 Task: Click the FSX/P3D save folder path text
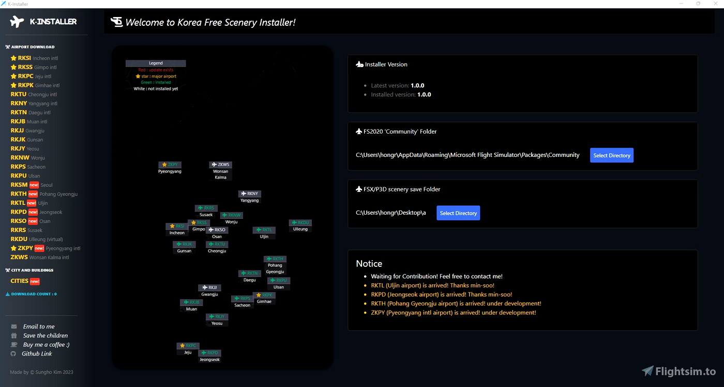(x=391, y=213)
